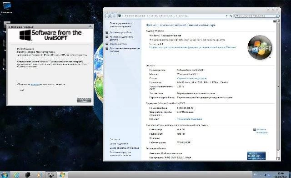Go back in the System window
The height and width of the screenshot is (178, 291).
point(107,16)
